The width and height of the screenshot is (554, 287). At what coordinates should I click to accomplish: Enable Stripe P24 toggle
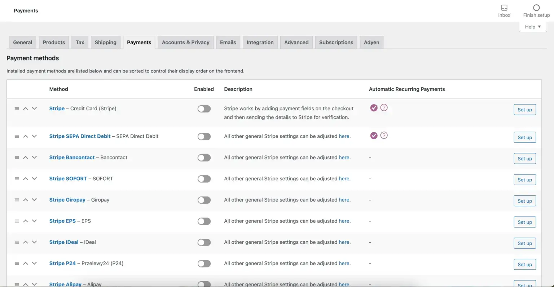(x=204, y=264)
